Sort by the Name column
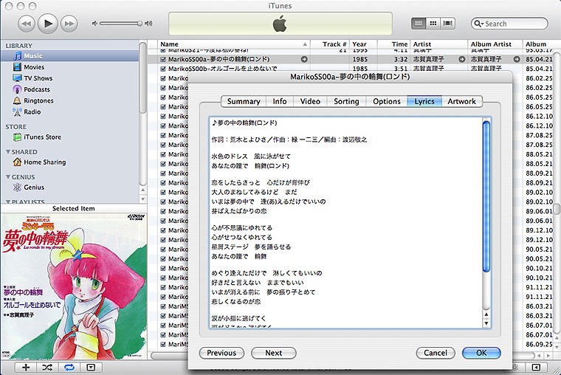The width and height of the screenshot is (561, 375). (x=234, y=44)
